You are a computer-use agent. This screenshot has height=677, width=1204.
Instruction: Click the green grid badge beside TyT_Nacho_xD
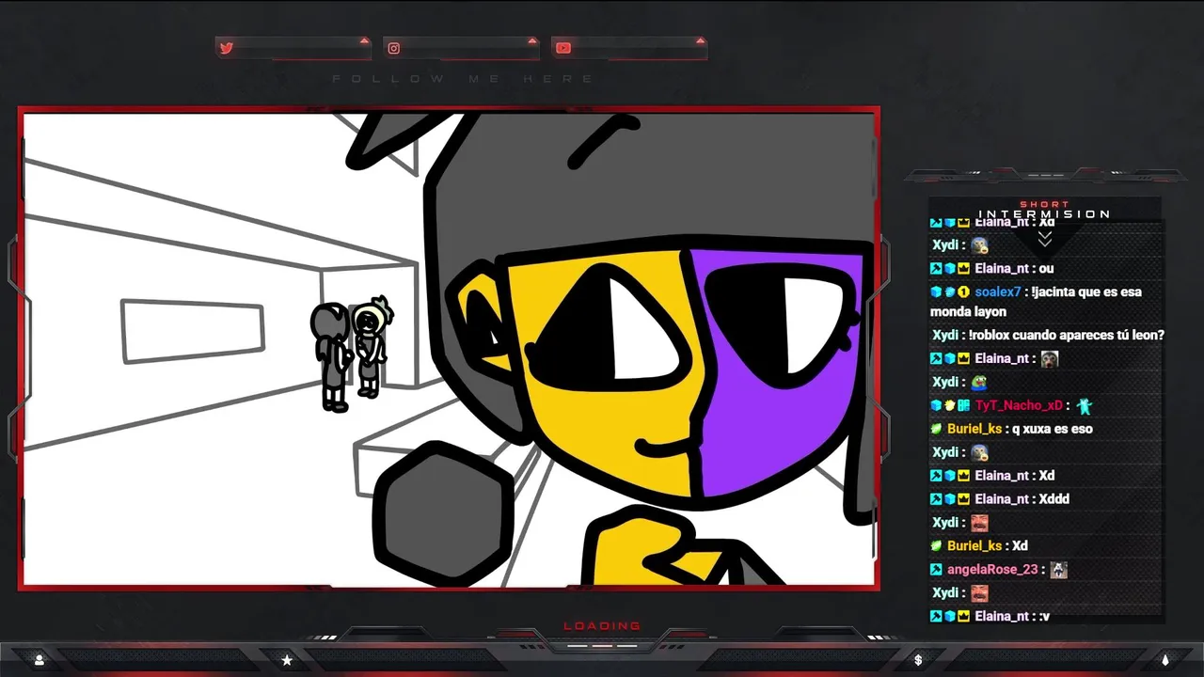[x=963, y=405]
